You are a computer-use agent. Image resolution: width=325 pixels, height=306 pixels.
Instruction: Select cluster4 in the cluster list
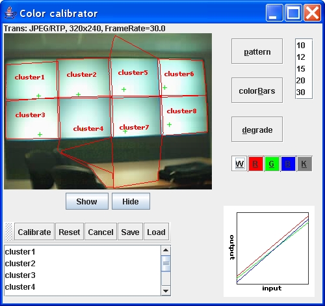(83, 287)
